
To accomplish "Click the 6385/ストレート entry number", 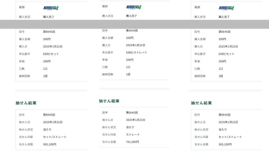I will tap(136, 52).
